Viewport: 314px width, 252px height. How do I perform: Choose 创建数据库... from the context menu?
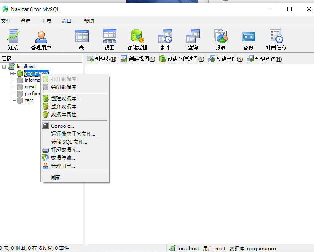[75, 98]
